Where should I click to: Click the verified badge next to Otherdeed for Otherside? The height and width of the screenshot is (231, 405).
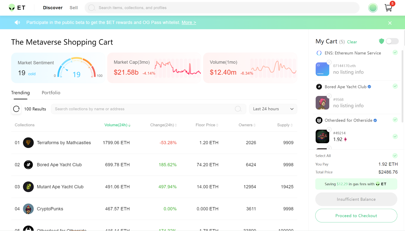pos(375,120)
